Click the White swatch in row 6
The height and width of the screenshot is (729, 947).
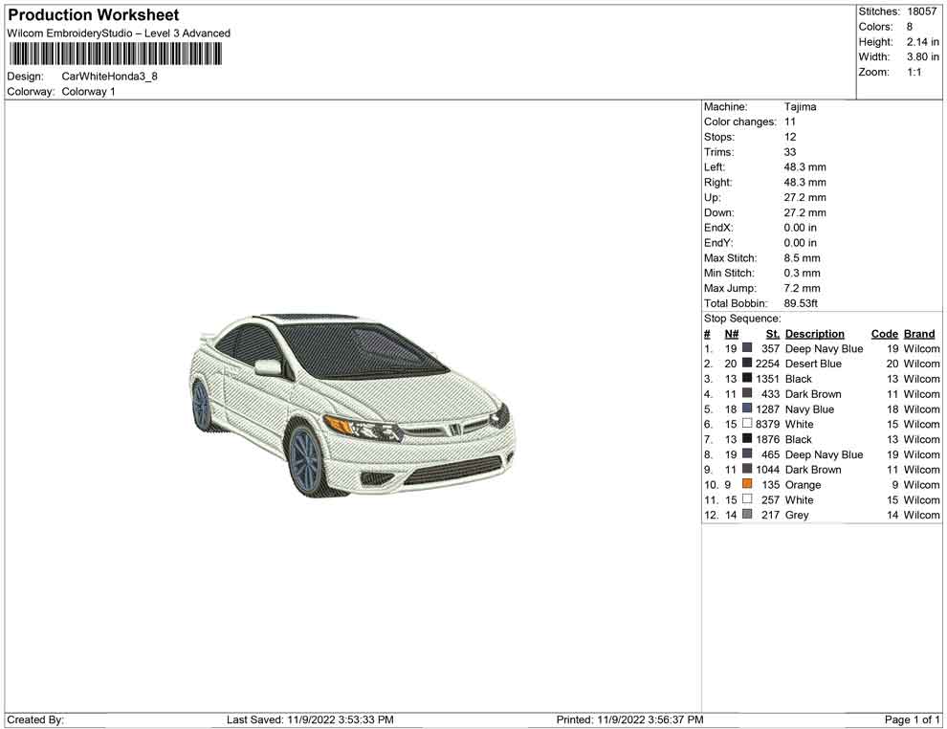coord(747,424)
